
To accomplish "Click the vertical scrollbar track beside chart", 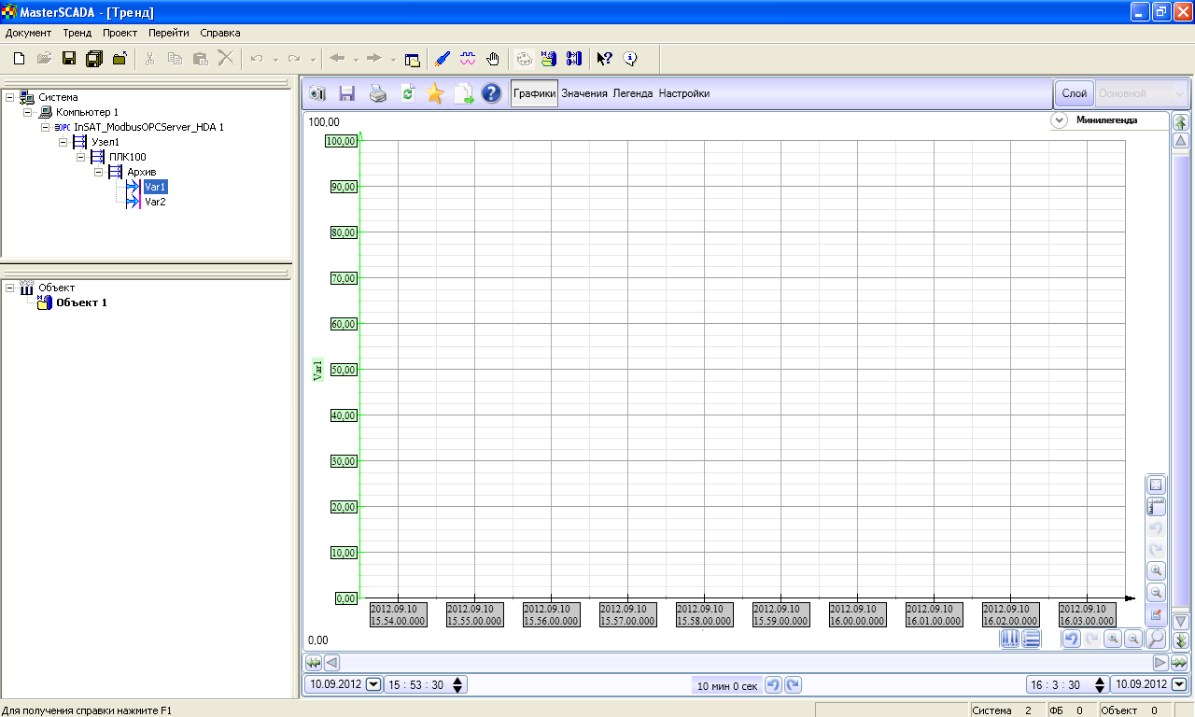I will click(x=1181, y=373).
